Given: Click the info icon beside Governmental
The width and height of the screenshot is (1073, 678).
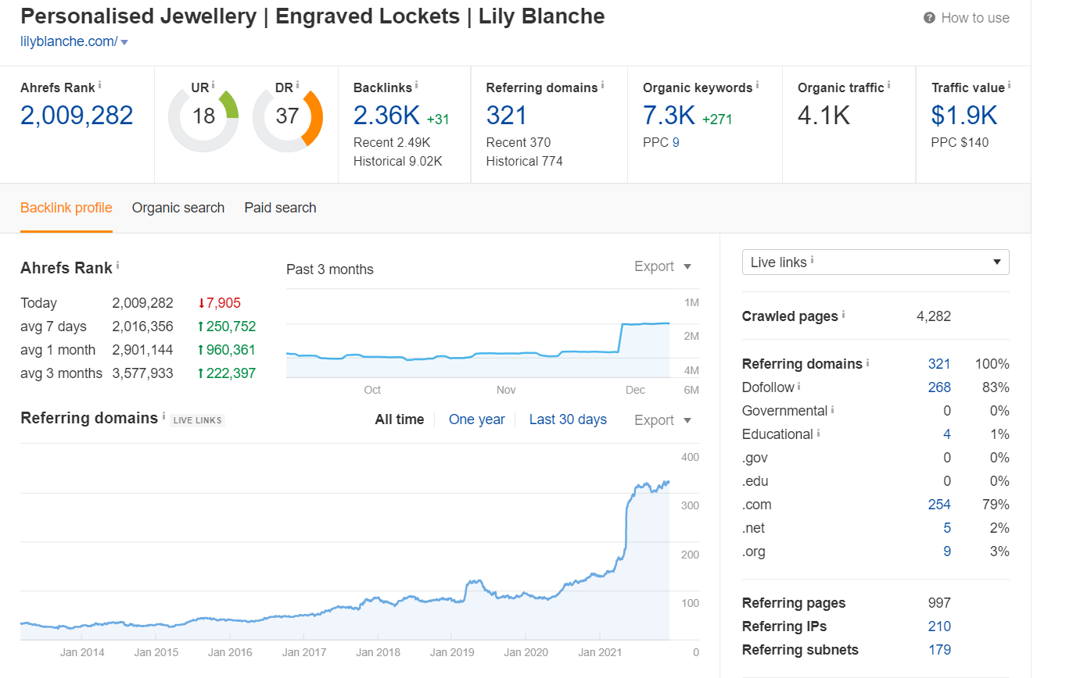Looking at the screenshot, I should coord(833,409).
